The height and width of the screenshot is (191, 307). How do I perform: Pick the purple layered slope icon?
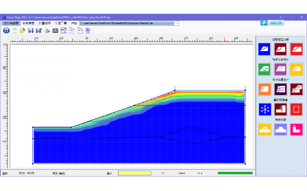point(281,69)
